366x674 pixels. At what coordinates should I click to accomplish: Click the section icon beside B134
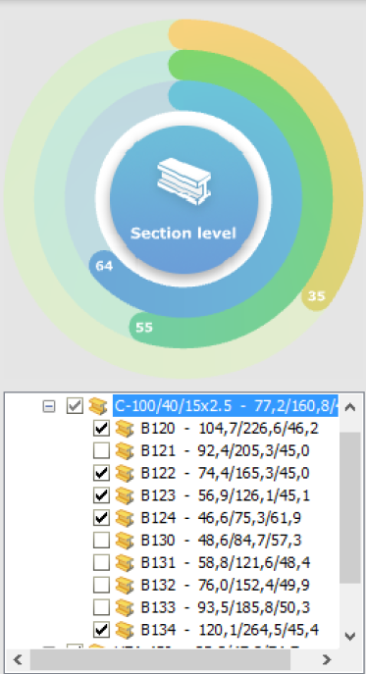125,629
